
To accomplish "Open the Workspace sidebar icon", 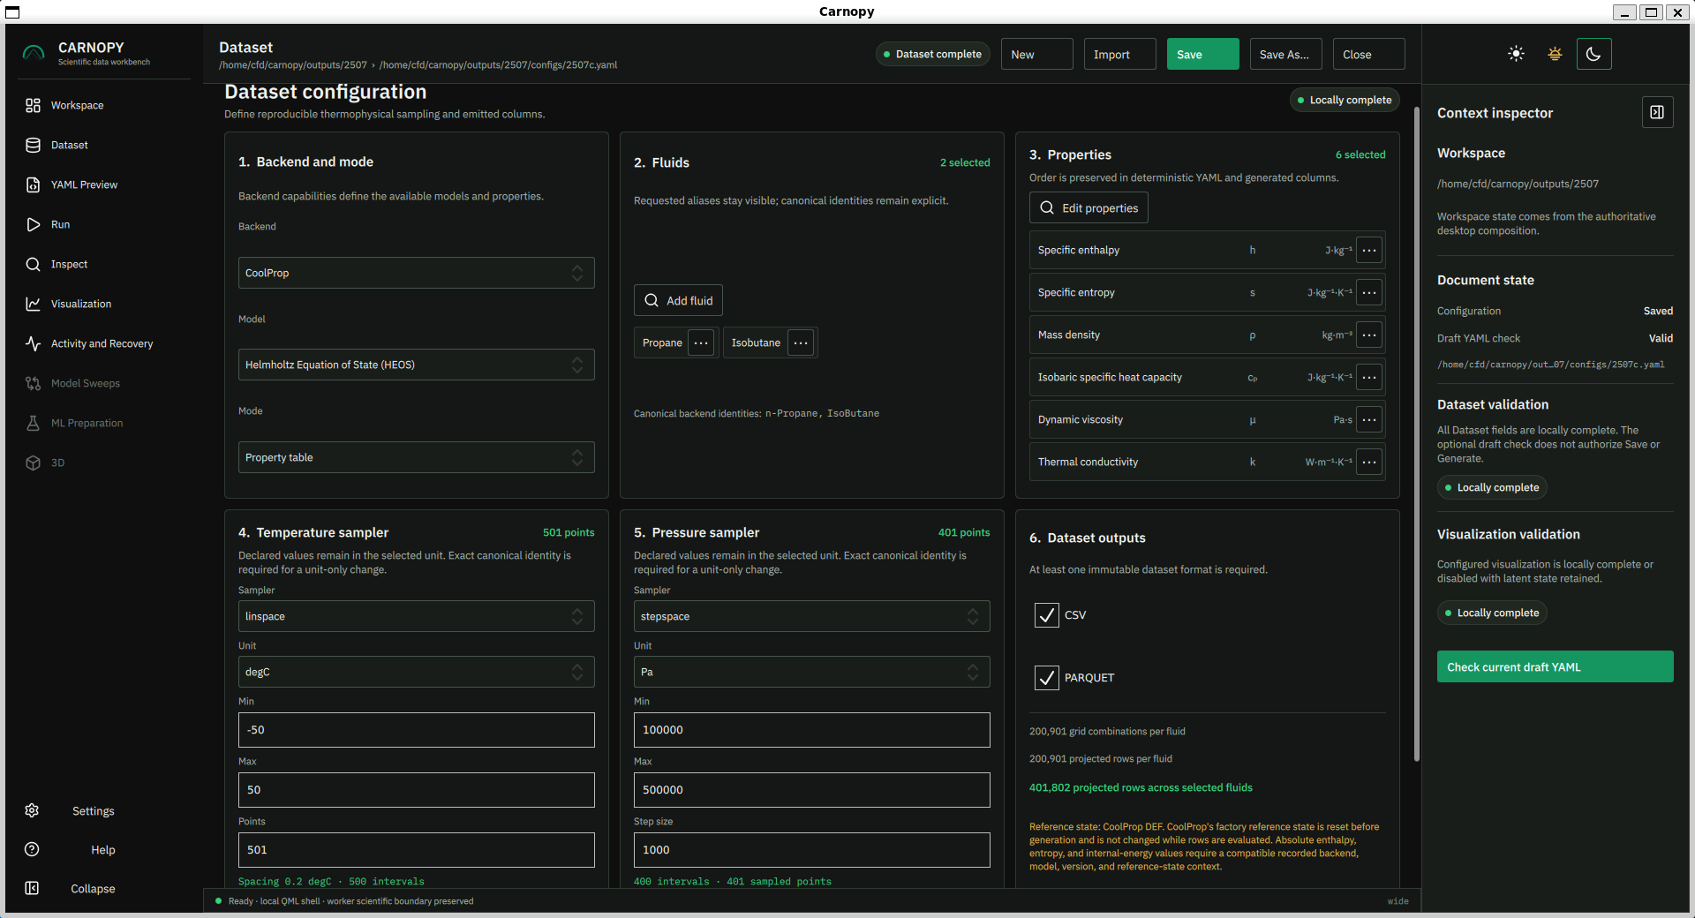I will point(33,105).
